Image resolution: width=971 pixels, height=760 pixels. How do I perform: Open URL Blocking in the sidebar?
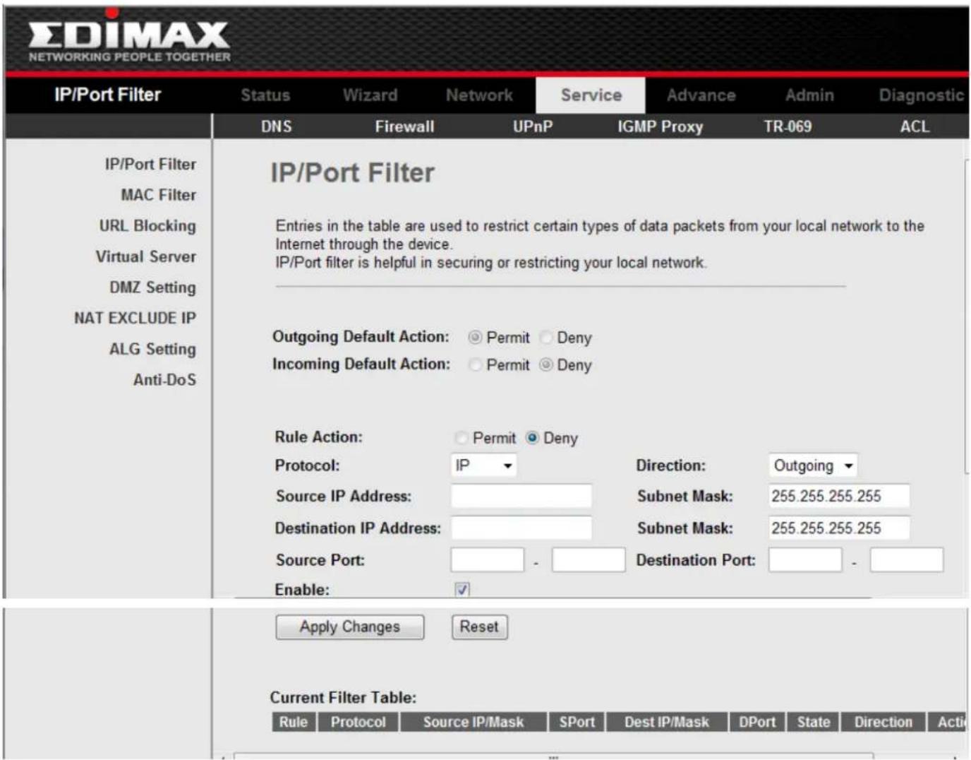(147, 226)
